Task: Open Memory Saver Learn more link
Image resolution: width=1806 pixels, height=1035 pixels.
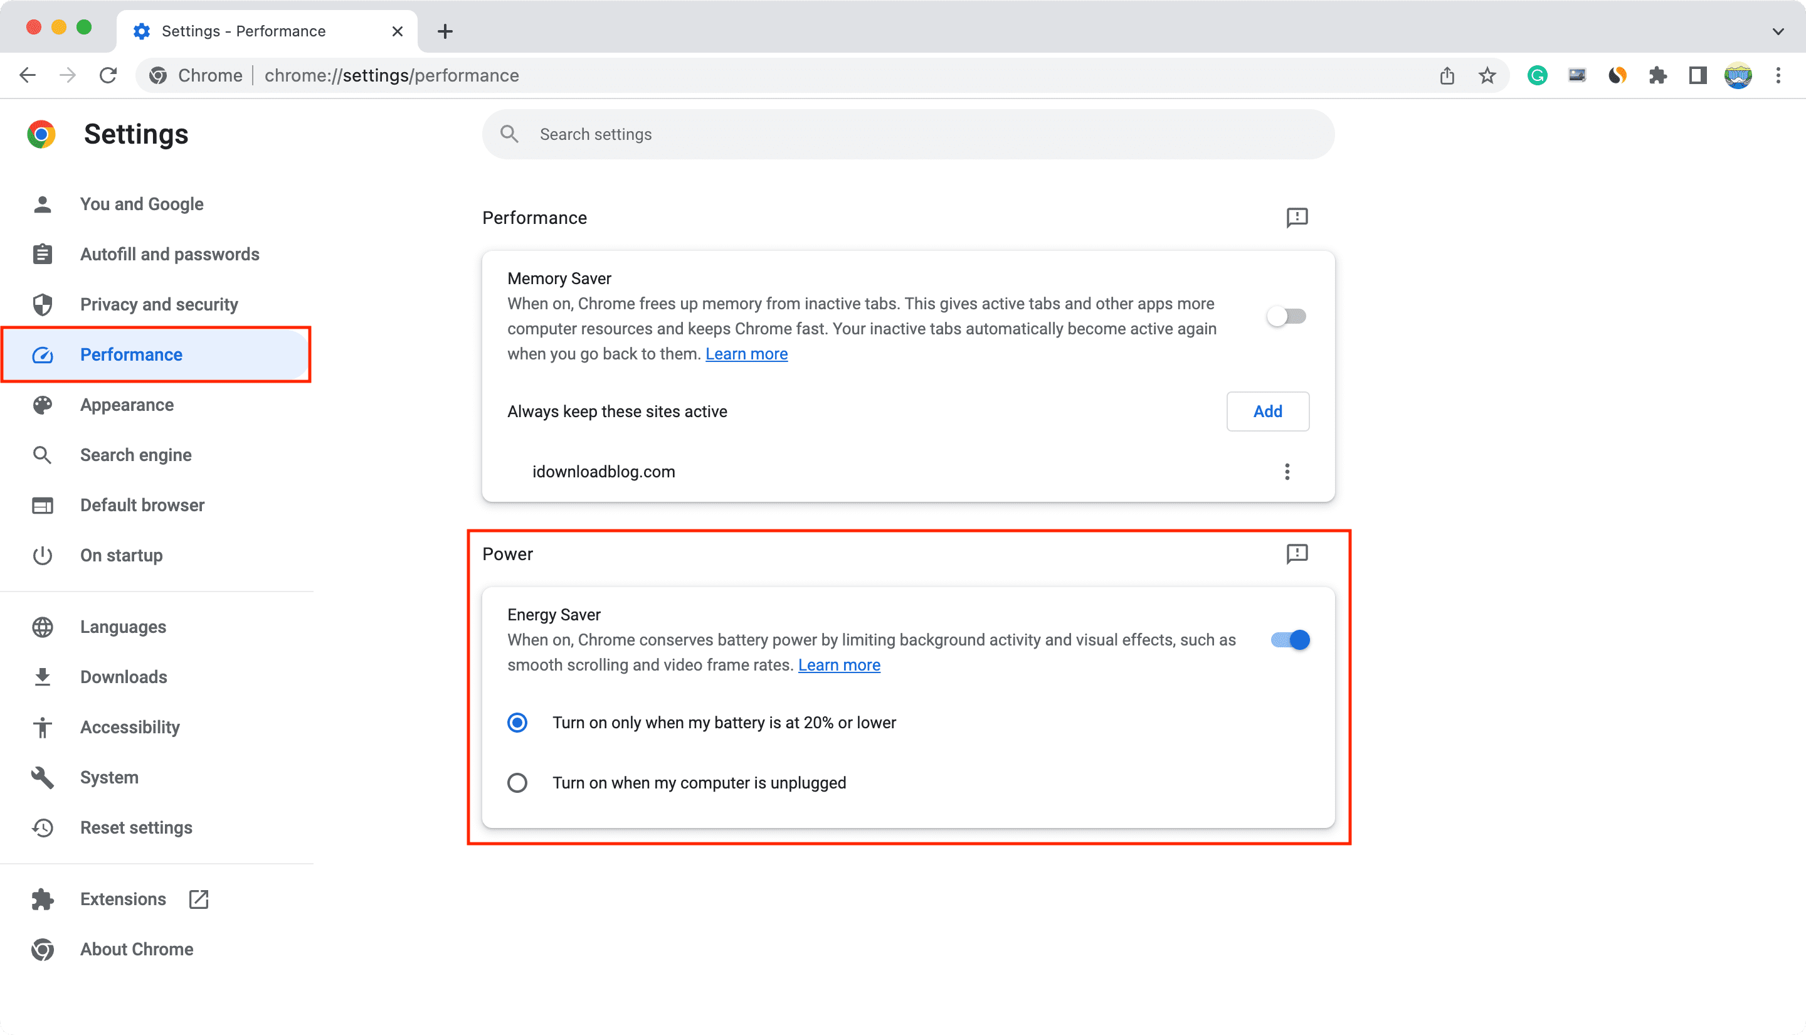Action: point(746,354)
